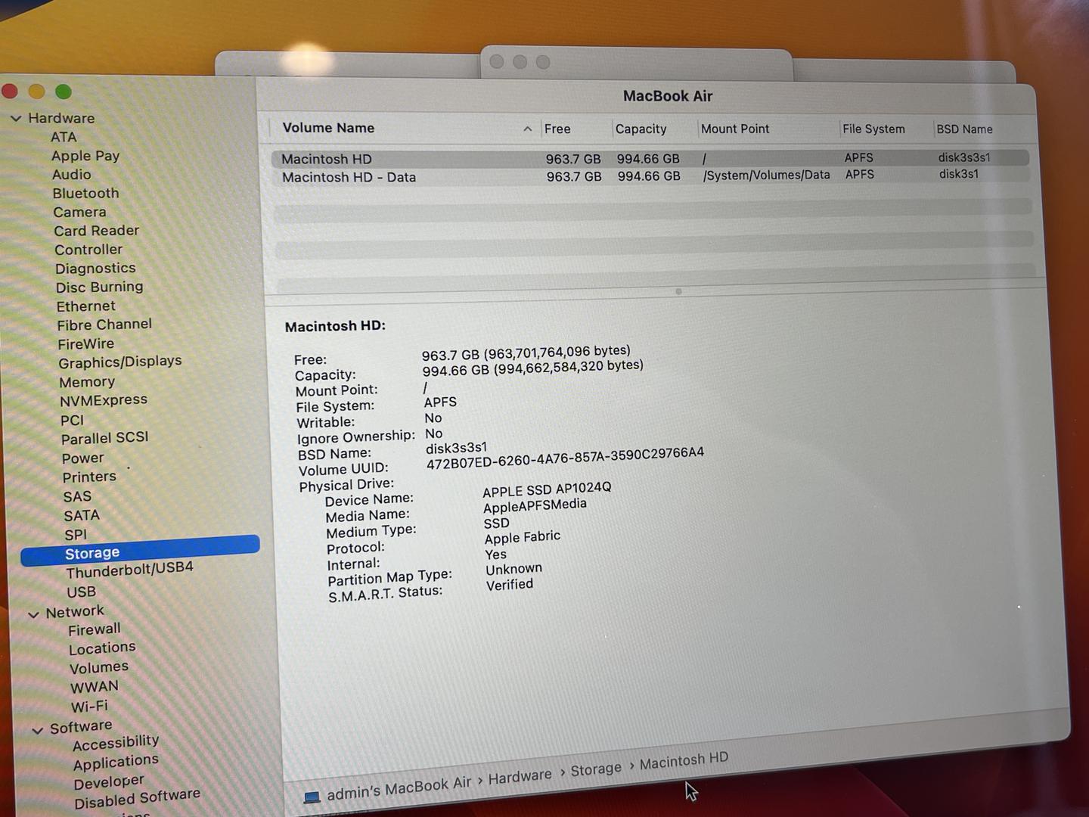Select Fibre Channel item

tap(104, 325)
